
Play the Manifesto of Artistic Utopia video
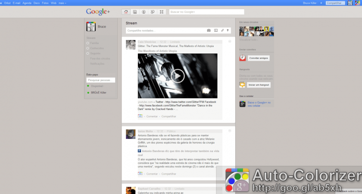pyautogui.click(x=178, y=76)
